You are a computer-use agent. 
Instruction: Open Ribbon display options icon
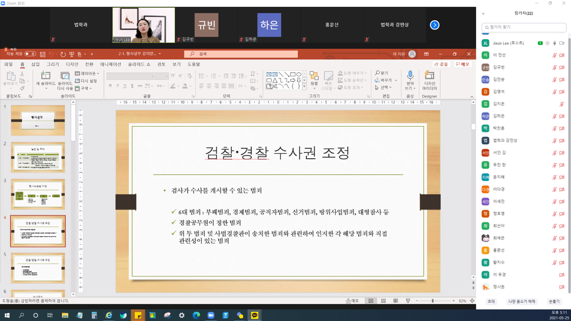(x=426, y=54)
